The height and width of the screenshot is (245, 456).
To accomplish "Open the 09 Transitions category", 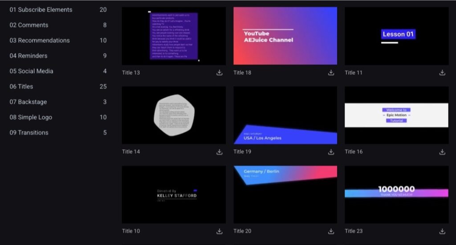I will (29, 133).
